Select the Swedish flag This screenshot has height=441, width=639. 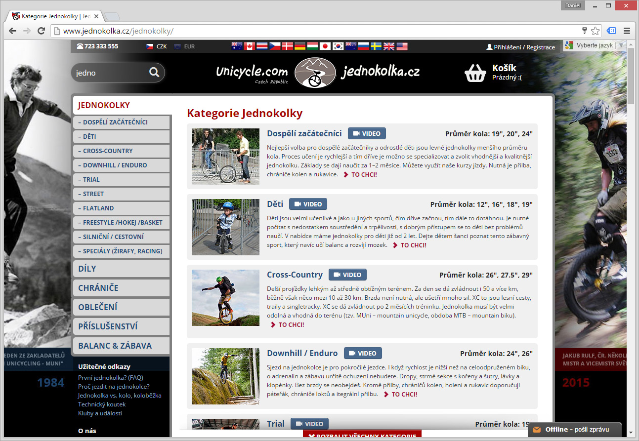point(376,46)
